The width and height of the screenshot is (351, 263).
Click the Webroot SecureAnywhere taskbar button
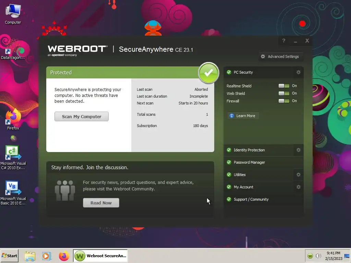click(x=100, y=256)
